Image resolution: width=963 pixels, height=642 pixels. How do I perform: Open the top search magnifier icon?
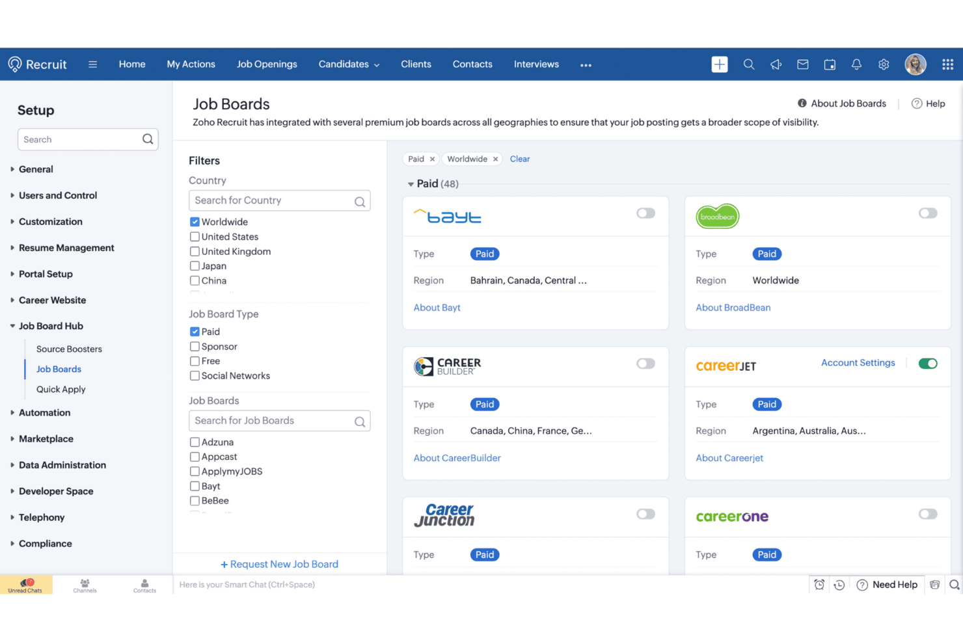[x=749, y=64]
